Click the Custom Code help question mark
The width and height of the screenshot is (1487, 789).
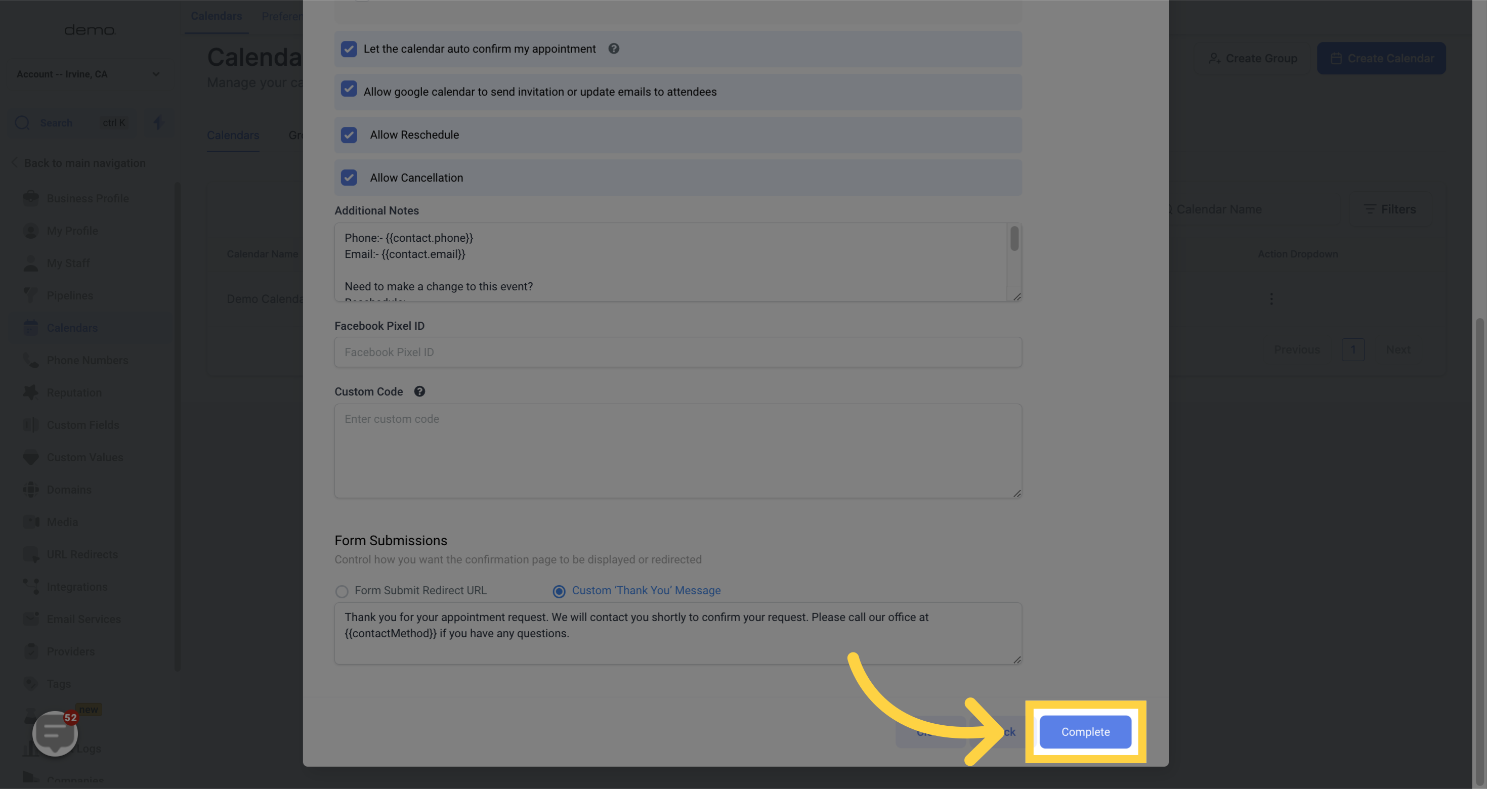click(419, 392)
